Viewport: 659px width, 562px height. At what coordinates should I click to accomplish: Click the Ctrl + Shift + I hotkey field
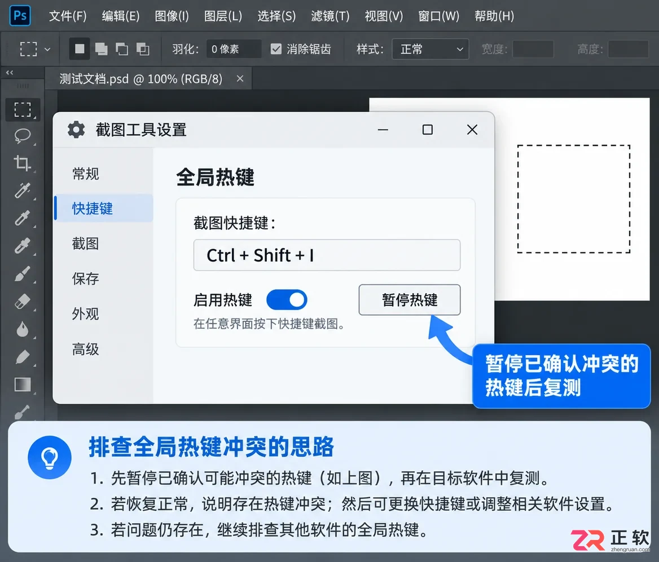327,255
